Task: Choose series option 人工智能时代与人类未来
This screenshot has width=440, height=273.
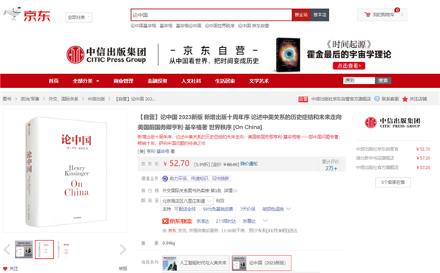Action: [x=196, y=263]
